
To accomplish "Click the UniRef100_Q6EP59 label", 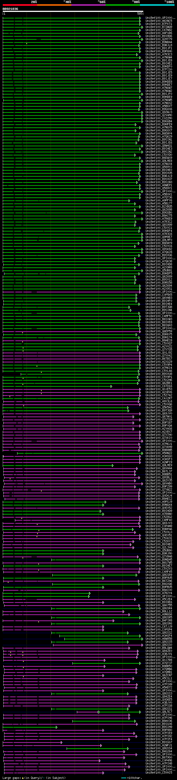I will (x=159, y=331).
